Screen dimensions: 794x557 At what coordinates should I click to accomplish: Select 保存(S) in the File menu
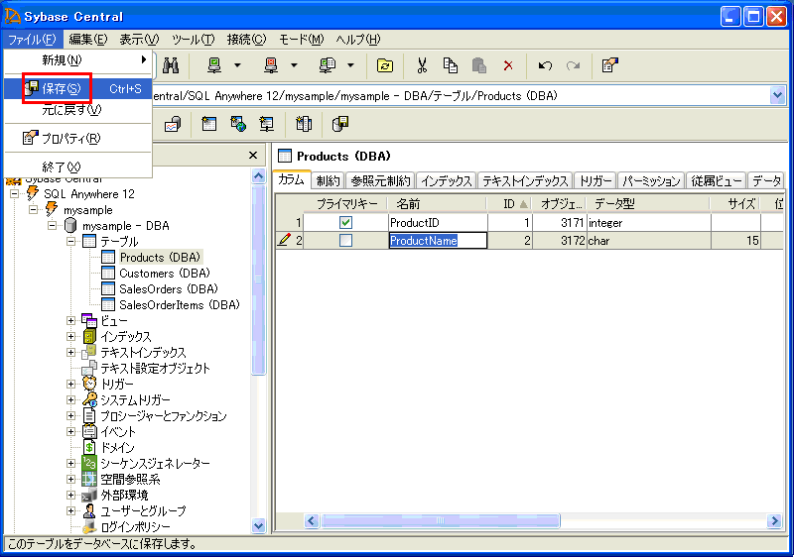tap(61, 88)
